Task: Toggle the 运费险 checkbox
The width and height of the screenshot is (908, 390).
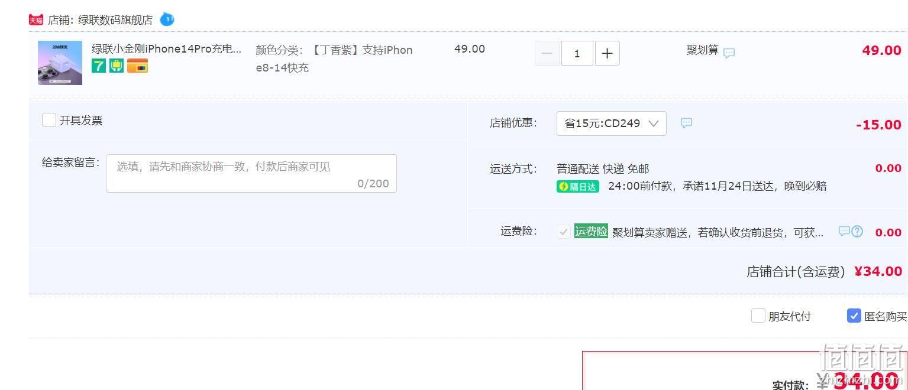Action: coord(564,232)
